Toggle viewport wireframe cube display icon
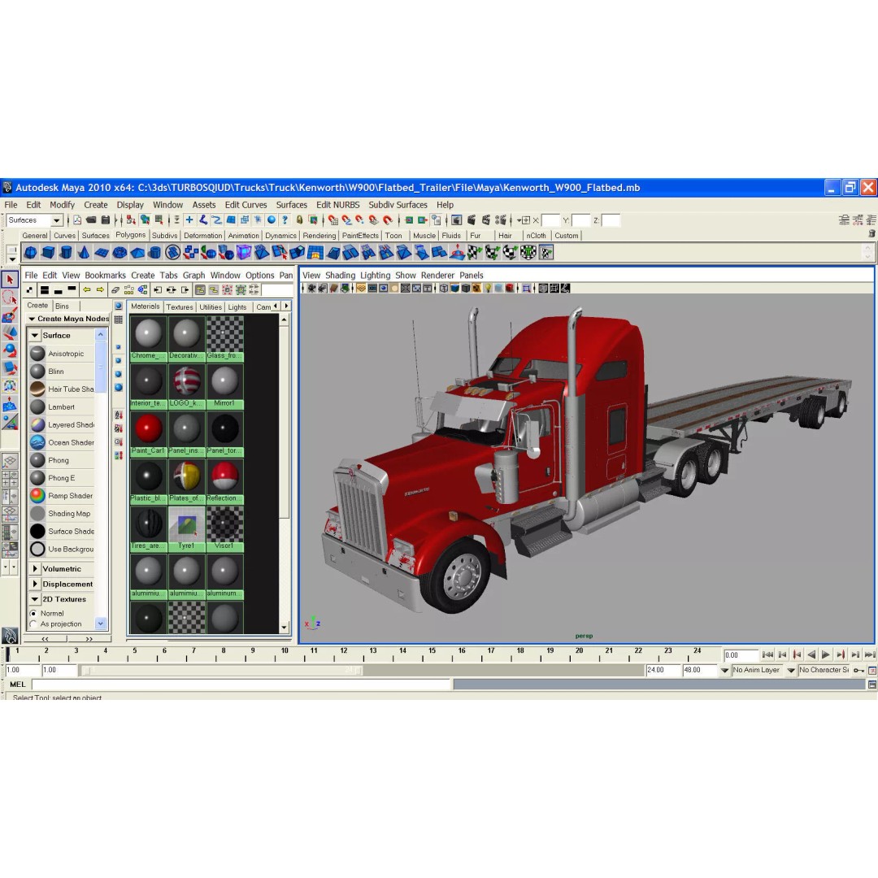Image resolution: width=878 pixels, height=878 pixels. (444, 289)
